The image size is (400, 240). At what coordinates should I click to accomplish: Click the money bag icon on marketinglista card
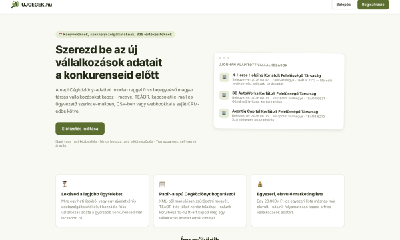(260, 184)
